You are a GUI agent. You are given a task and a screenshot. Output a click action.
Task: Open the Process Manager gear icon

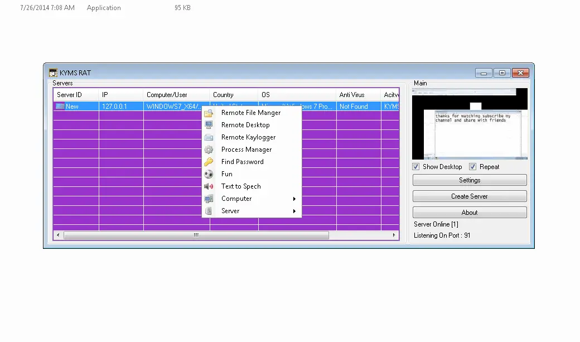point(209,150)
